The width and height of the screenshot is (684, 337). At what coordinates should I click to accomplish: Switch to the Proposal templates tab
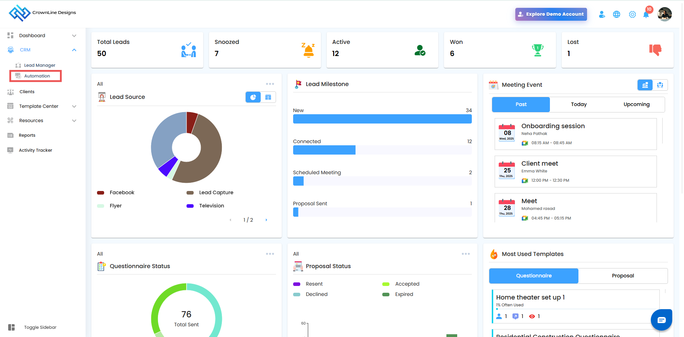(x=623, y=276)
